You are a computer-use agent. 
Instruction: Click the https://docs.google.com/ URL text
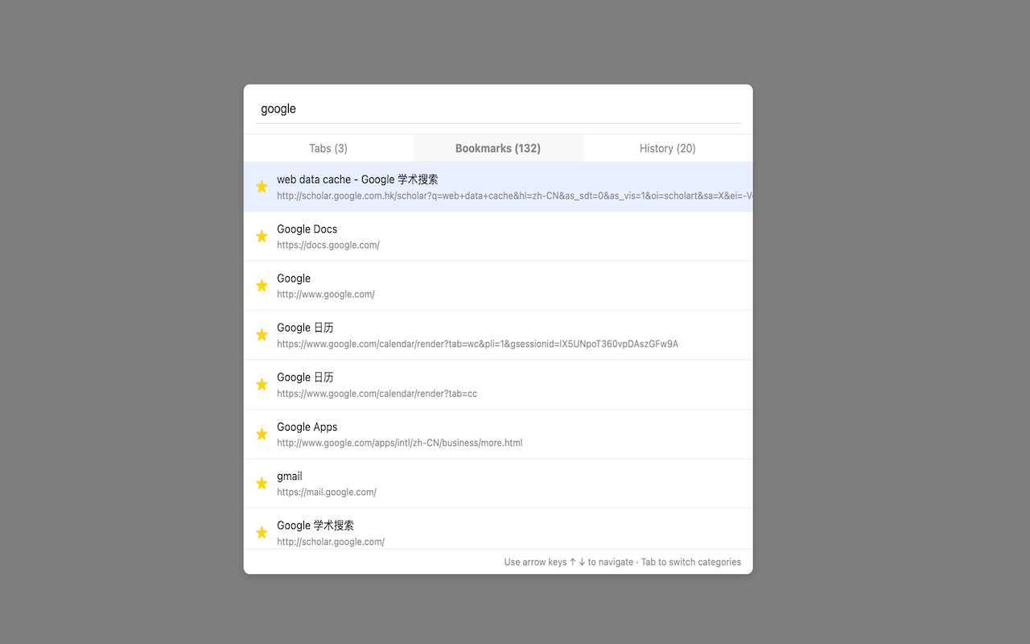[x=328, y=245]
